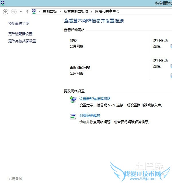Screen dimensions: 172x183
Task: Expand the chevron after 控制面板 in the breadcrumb
Action: click(60, 11)
